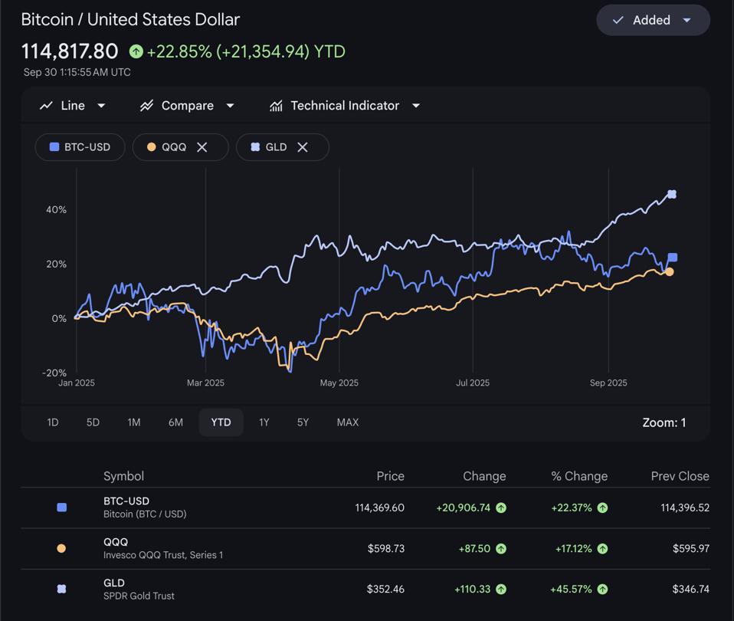Click the up-arrow beside GLD's +45.57% change
The height and width of the screenshot is (621, 734).
(602, 589)
